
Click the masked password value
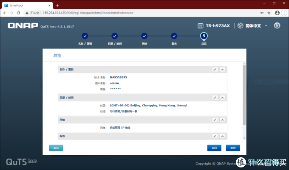pyautogui.click(x=115, y=89)
